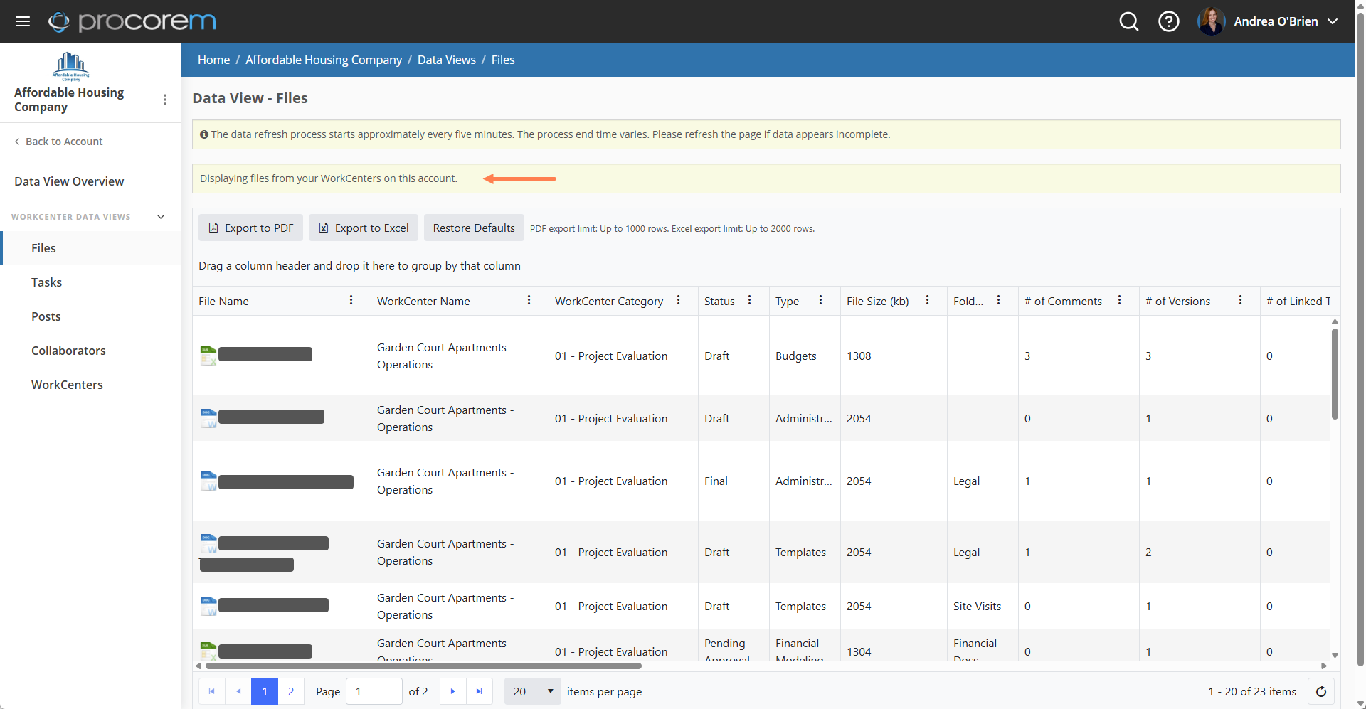Open the account options kebab menu
1366x709 pixels.
click(165, 100)
